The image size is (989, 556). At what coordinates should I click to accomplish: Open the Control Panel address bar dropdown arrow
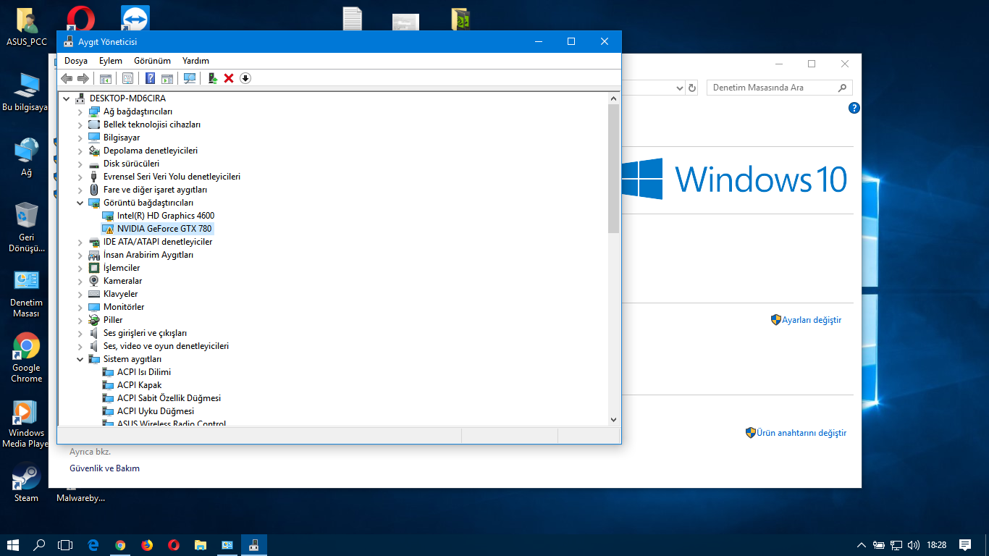point(679,88)
